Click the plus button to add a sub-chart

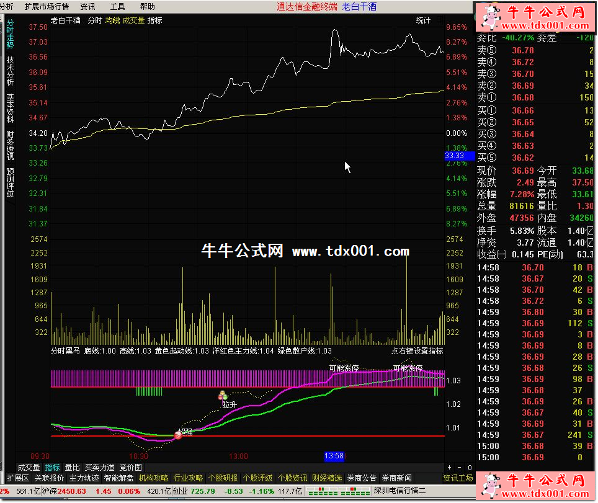click(449, 467)
